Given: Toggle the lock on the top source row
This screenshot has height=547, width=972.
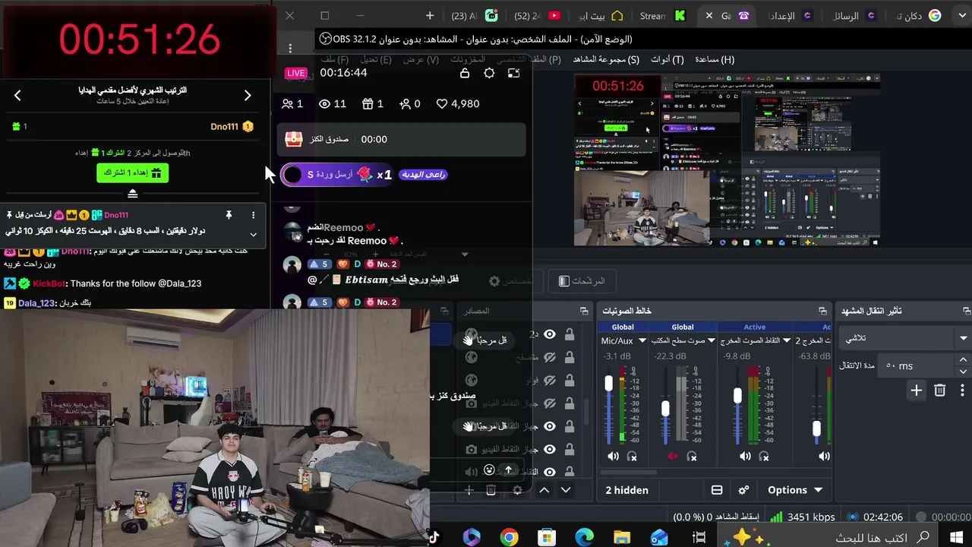Looking at the screenshot, I should 570,334.
